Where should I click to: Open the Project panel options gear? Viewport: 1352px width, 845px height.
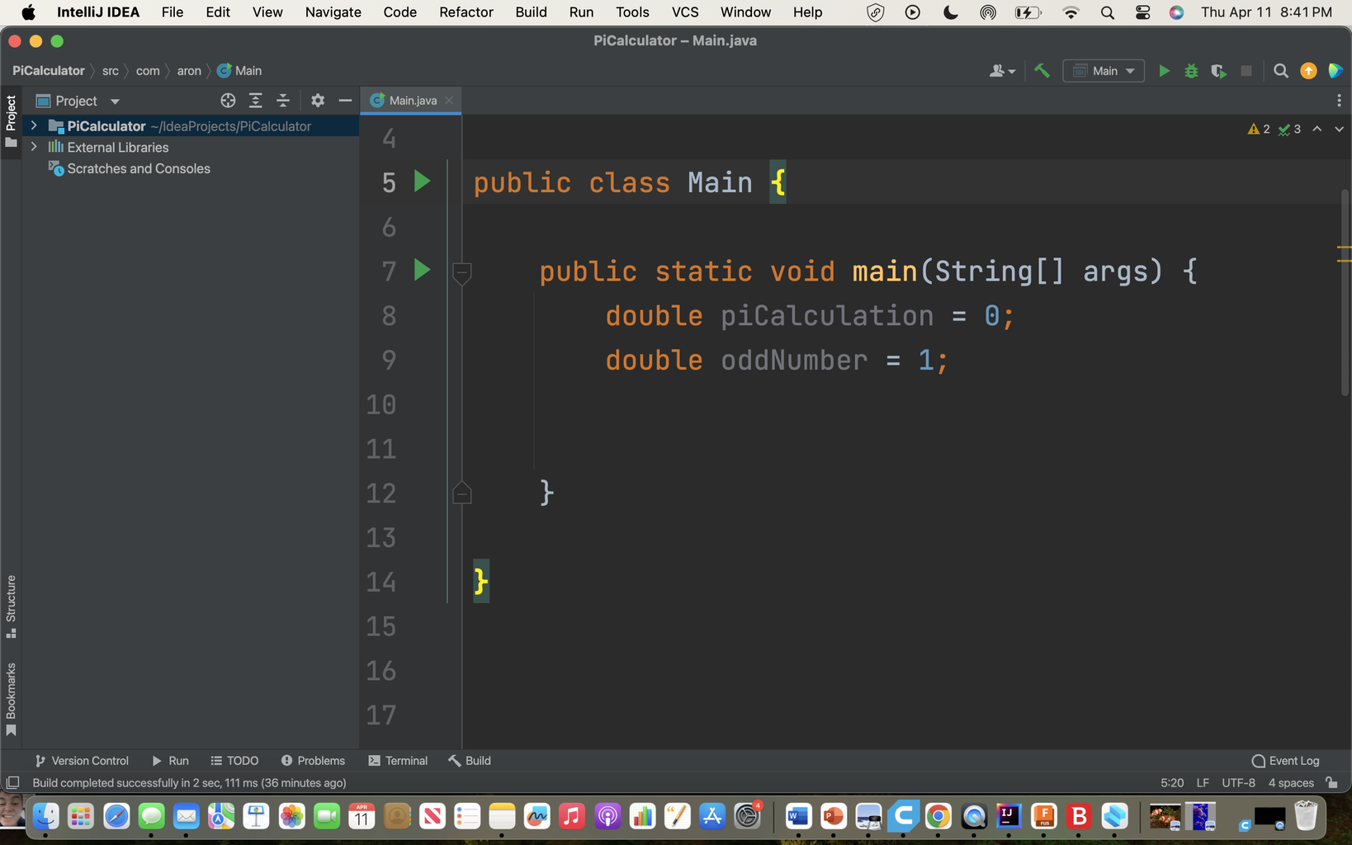pyautogui.click(x=317, y=100)
